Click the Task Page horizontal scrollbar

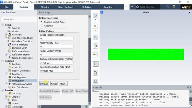pyautogui.click(x=61, y=106)
